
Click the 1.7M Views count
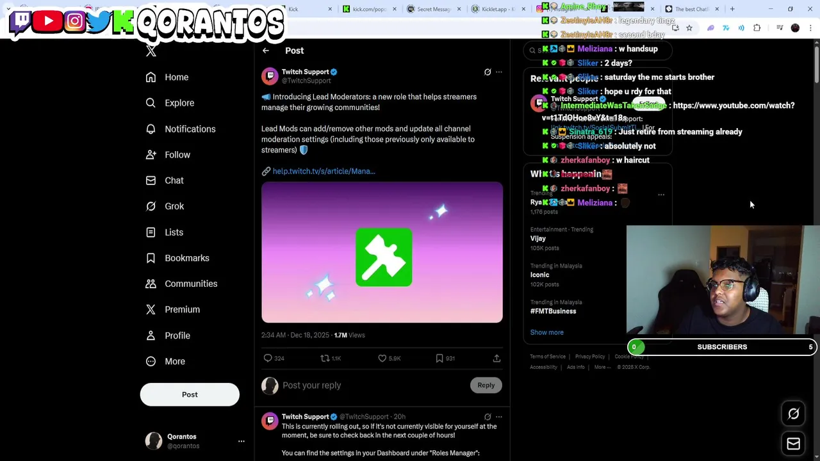tap(349, 335)
